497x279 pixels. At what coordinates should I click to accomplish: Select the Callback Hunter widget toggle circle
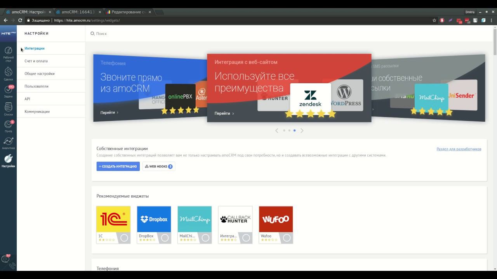pos(246,238)
